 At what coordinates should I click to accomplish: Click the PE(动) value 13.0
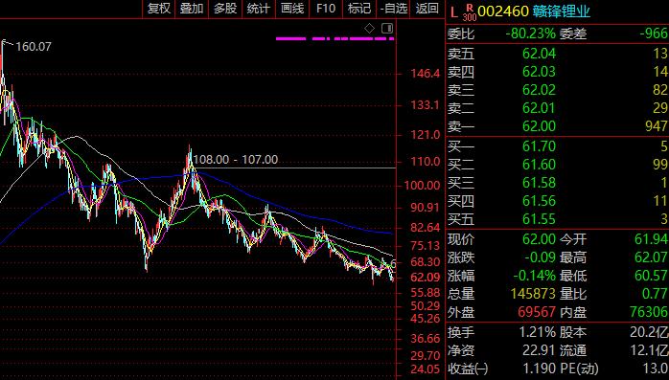pyautogui.click(x=655, y=369)
